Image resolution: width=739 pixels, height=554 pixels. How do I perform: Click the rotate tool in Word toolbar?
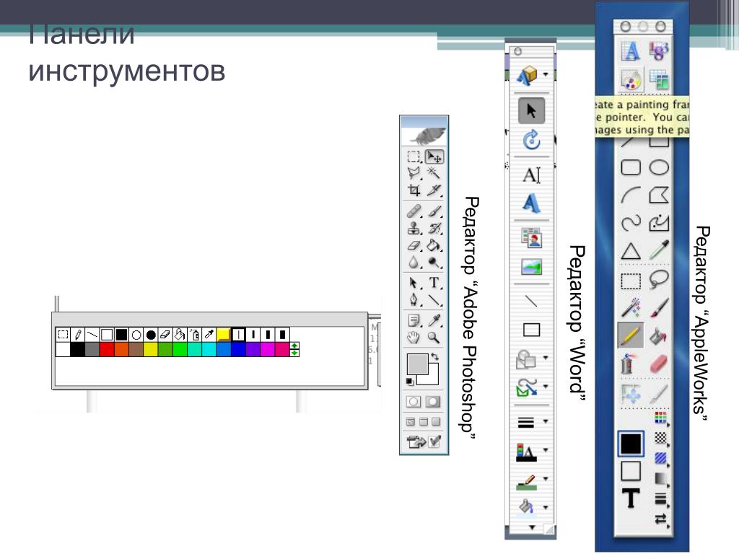(x=532, y=140)
